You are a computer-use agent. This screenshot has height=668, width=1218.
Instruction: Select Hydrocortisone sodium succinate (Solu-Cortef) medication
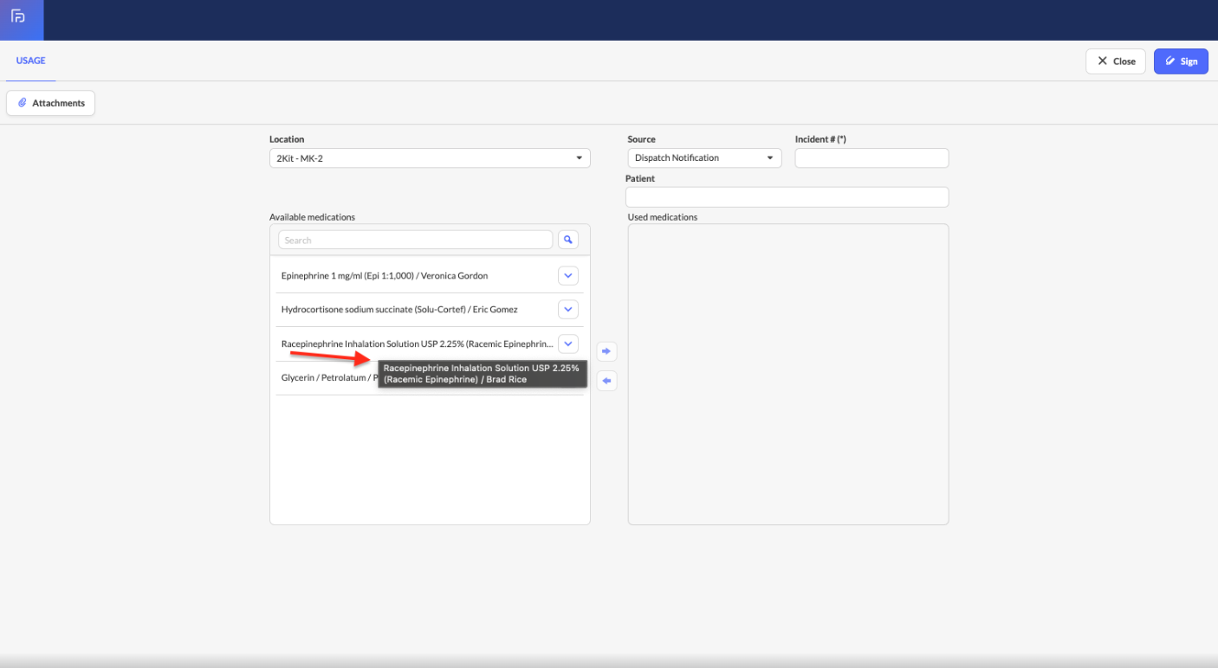tap(398, 309)
